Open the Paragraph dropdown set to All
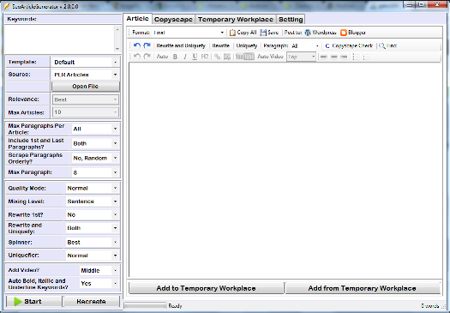This screenshot has width=450, height=313. point(305,45)
